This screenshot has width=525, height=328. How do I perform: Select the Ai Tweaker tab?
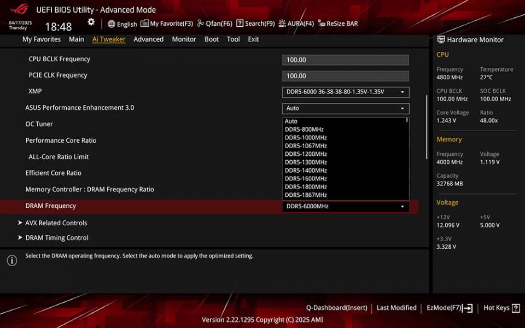coord(109,39)
